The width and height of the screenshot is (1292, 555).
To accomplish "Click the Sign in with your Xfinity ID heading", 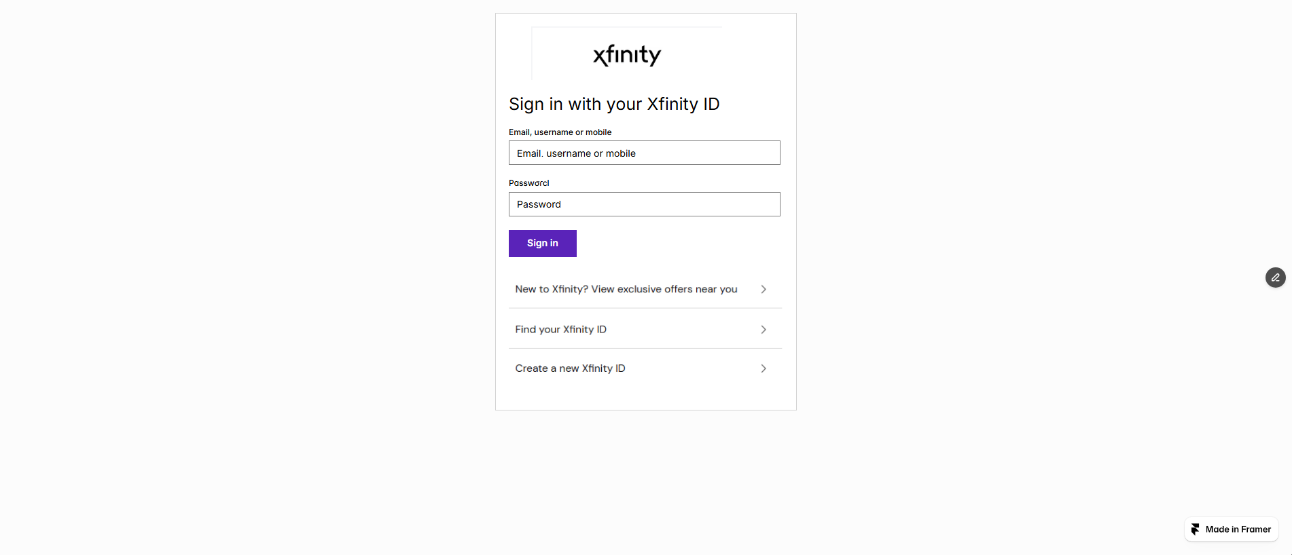I will click(614, 104).
